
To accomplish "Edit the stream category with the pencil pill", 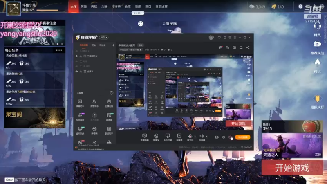I will coord(130,49).
